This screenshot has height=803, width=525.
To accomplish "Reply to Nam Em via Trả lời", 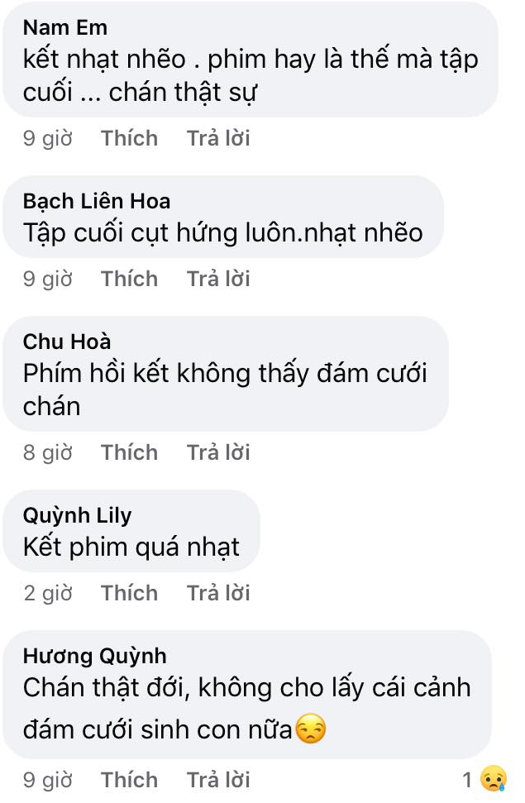I will click(218, 138).
